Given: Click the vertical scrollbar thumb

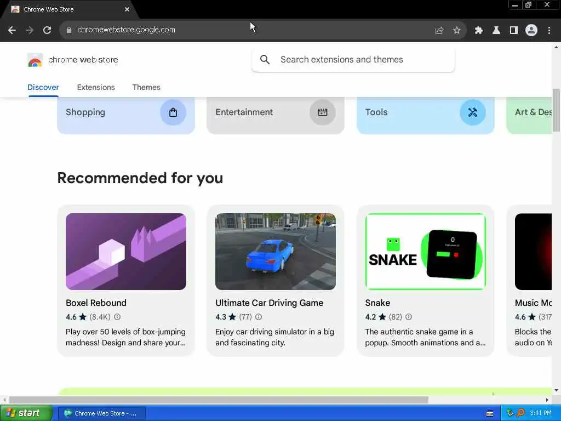Looking at the screenshot, I should [557, 110].
